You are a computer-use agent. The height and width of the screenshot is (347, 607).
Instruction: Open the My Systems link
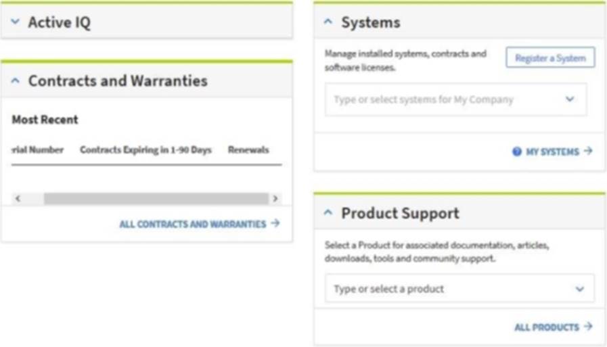[x=552, y=152]
